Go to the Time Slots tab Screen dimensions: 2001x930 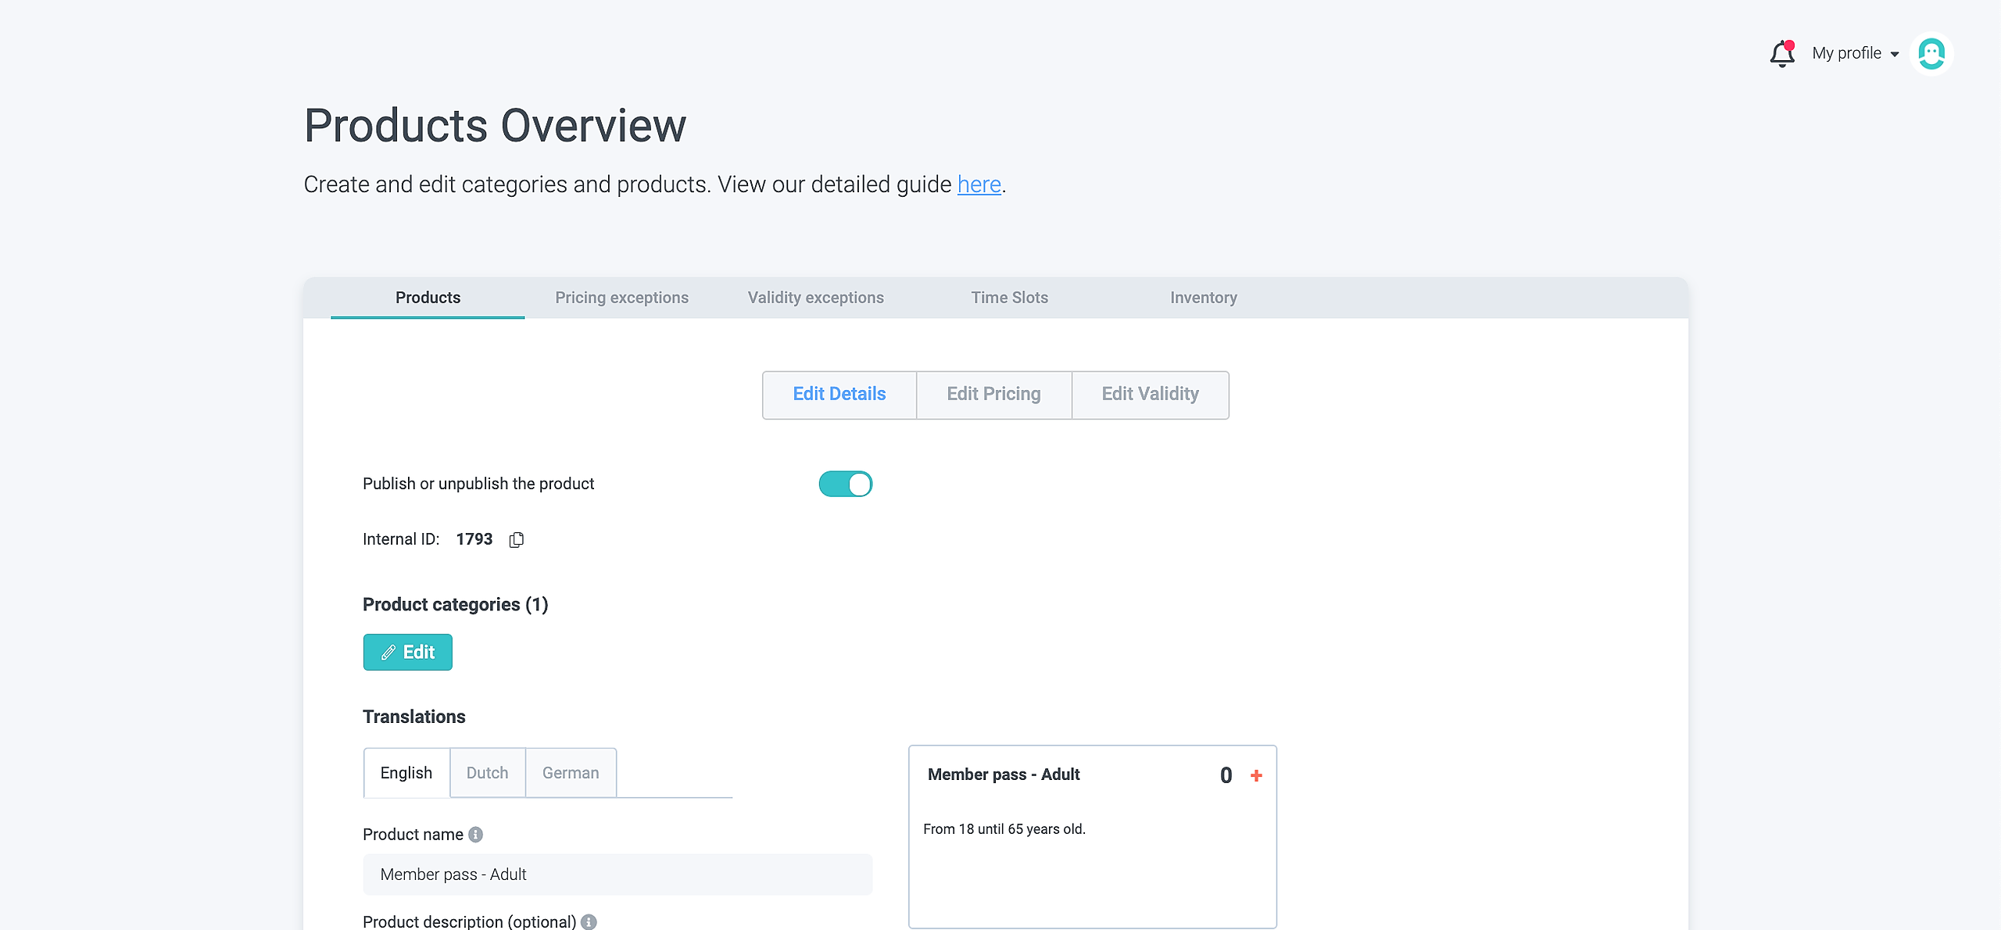point(1009,298)
